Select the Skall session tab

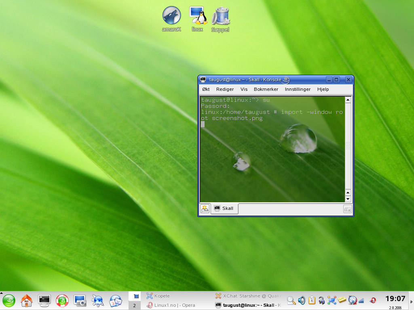pyautogui.click(x=224, y=209)
